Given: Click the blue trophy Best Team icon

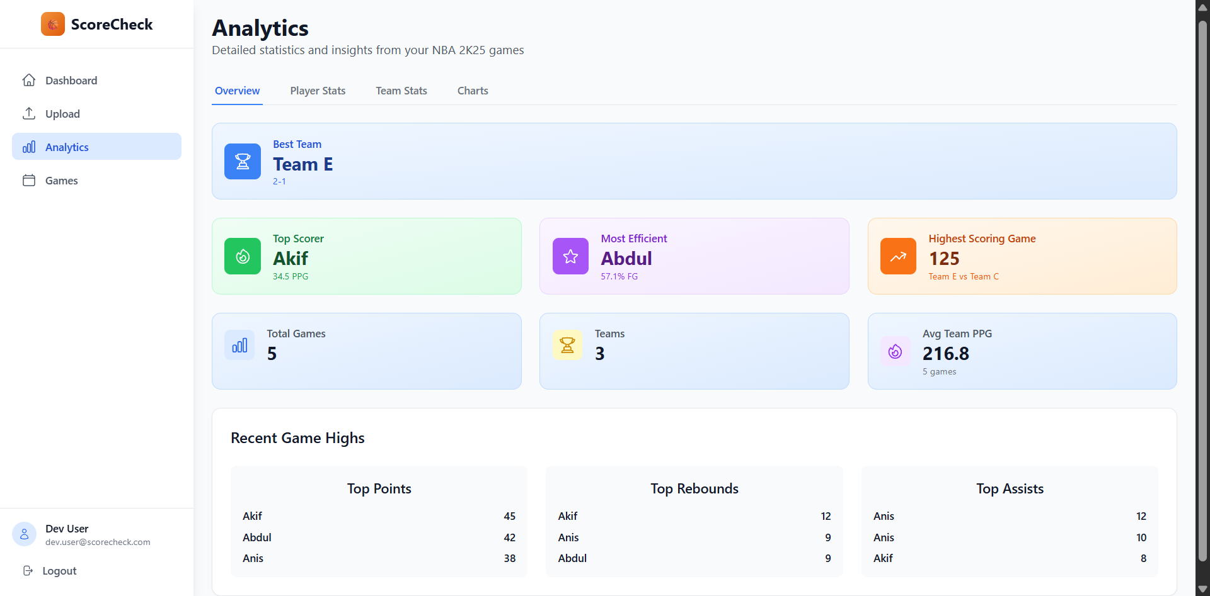Looking at the screenshot, I should 243,162.
